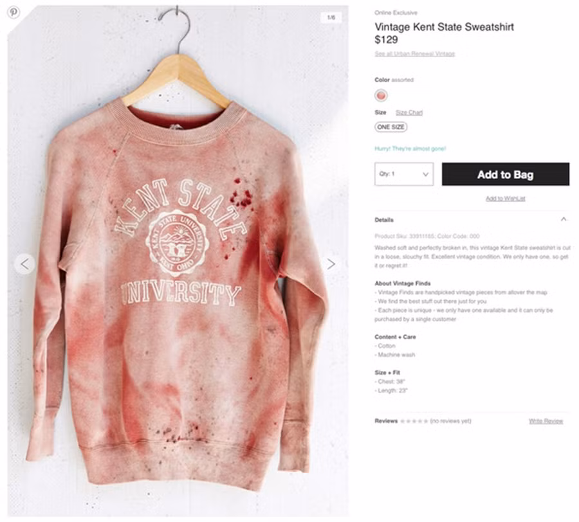View the next product photo
Screen dimensions: 579x522
[331, 264]
